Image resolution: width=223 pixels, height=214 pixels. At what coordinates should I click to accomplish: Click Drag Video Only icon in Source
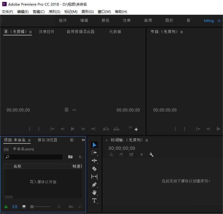tap(67, 110)
